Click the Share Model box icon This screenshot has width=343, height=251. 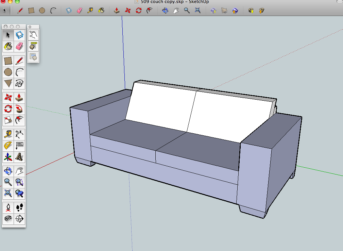pos(262,11)
